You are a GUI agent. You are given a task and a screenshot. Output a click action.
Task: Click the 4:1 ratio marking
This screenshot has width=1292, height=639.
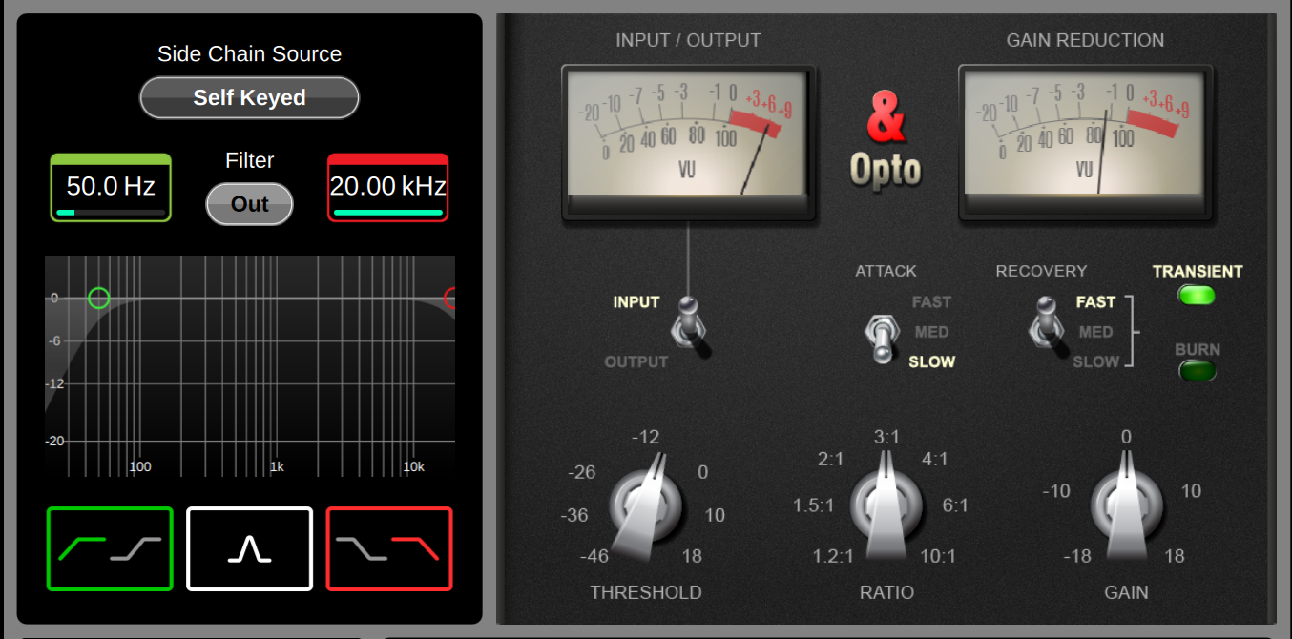(934, 460)
